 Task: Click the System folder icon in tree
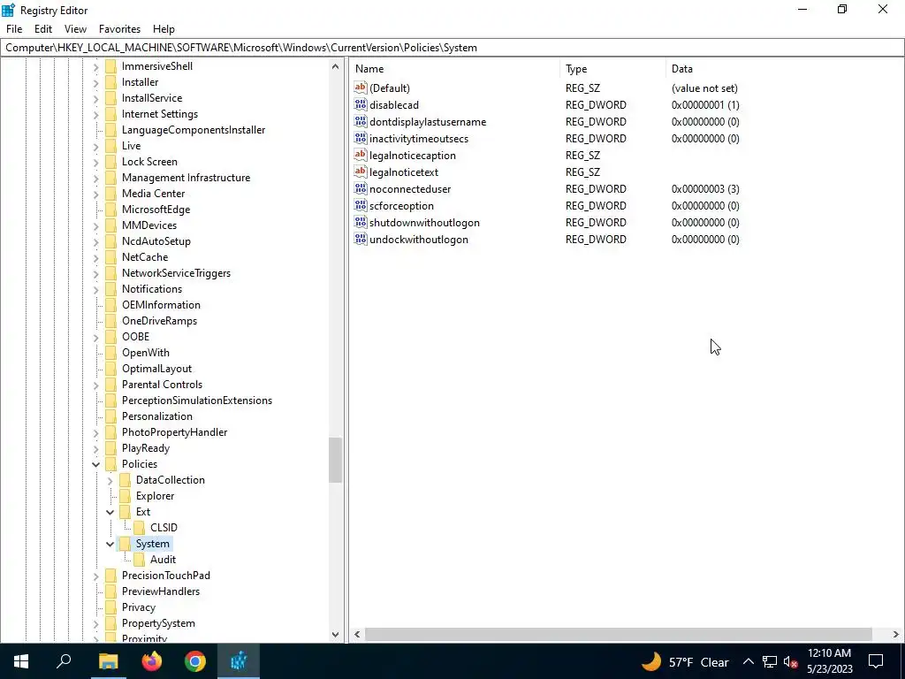coord(125,544)
